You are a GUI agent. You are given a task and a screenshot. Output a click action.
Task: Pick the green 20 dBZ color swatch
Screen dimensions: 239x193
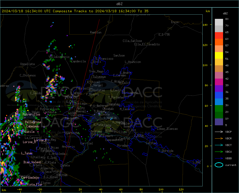(219, 109)
